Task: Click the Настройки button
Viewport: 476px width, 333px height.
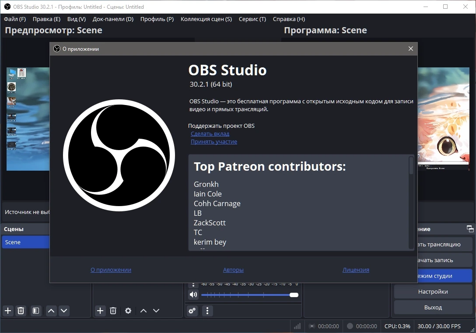Action: pos(433,291)
